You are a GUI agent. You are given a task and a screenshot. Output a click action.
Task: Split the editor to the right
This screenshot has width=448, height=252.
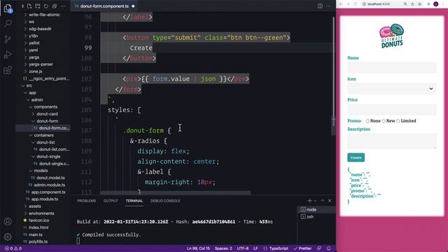320,6
